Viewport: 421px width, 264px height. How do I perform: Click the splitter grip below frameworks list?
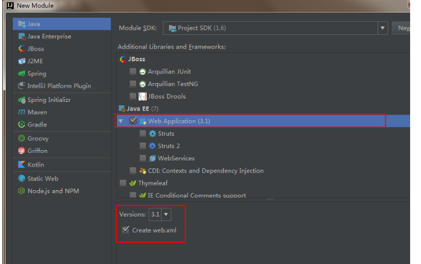(270, 199)
